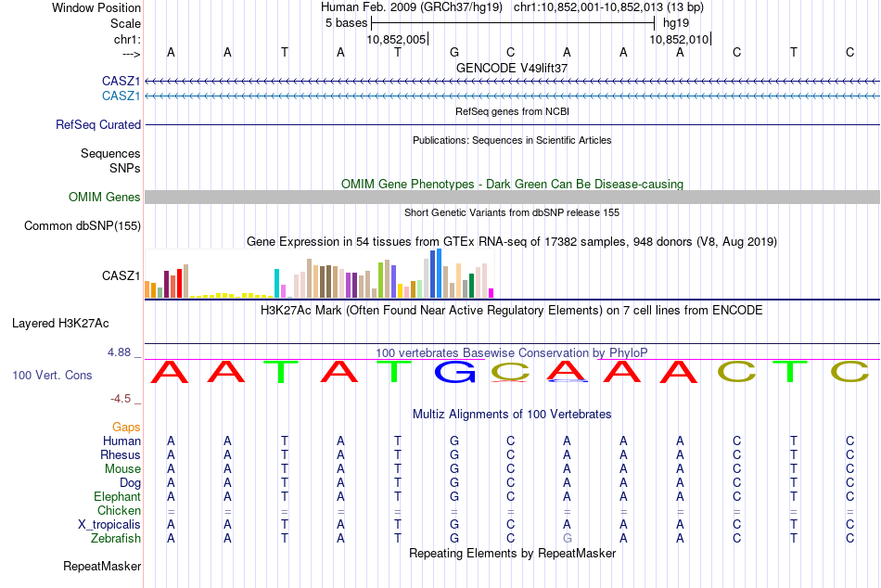Viewport: 881px width, 588px height.
Task: Select the Chicken species label
Action: 119,510
